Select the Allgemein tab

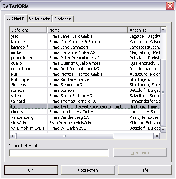[16, 18]
